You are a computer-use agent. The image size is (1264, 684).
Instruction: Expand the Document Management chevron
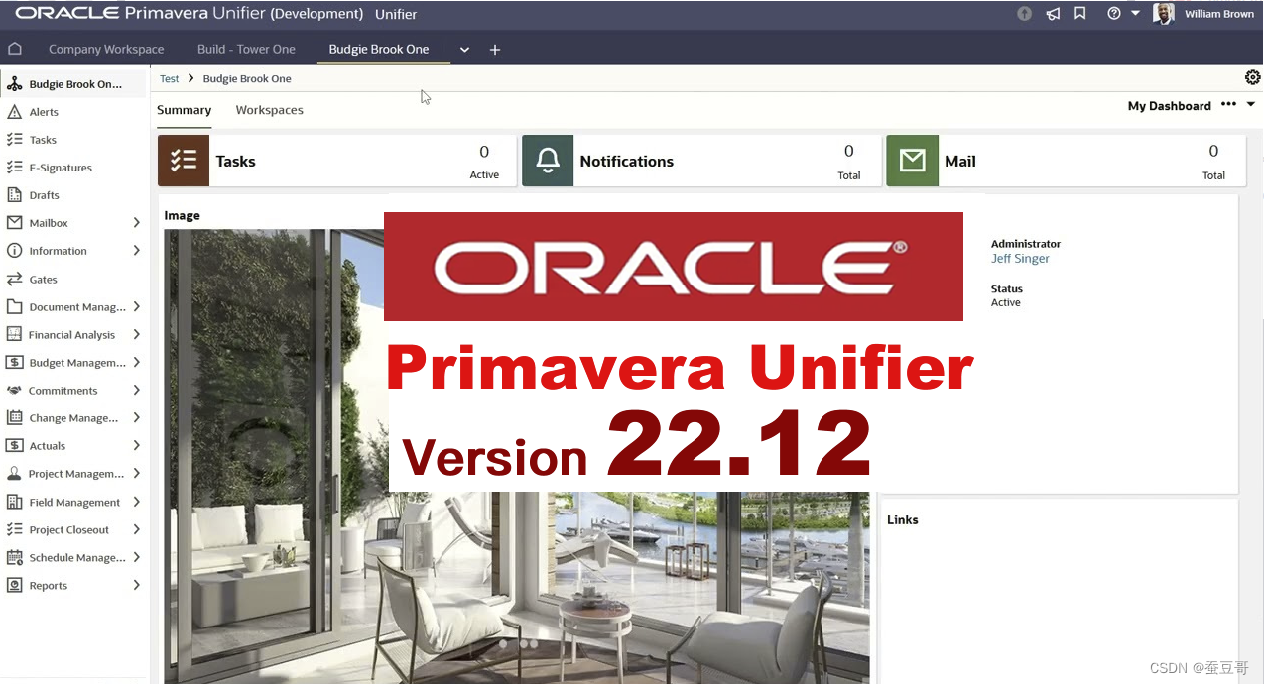pyautogui.click(x=138, y=306)
